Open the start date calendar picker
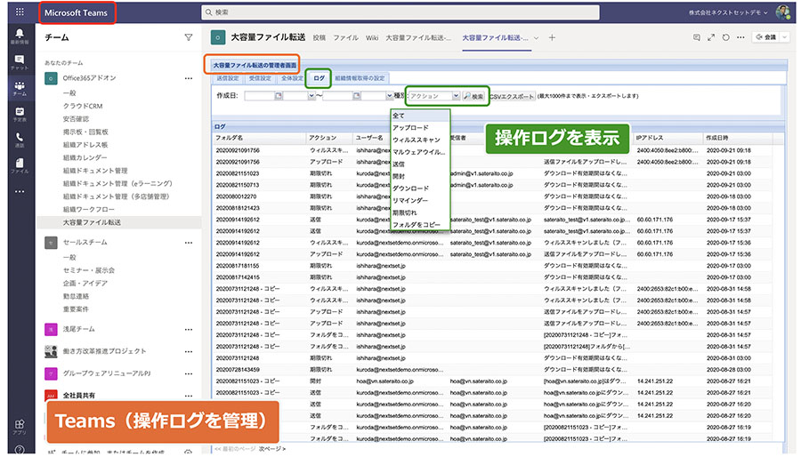The height and width of the screenshot is (457, 801). coord(279,96)
